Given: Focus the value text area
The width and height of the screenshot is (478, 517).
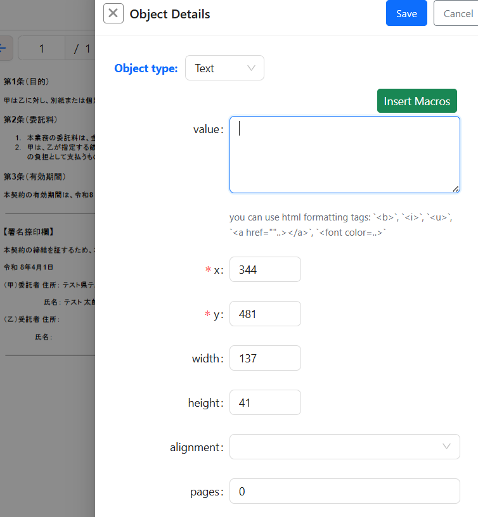Looking at the screenshot, I should (x=344, y=154).
